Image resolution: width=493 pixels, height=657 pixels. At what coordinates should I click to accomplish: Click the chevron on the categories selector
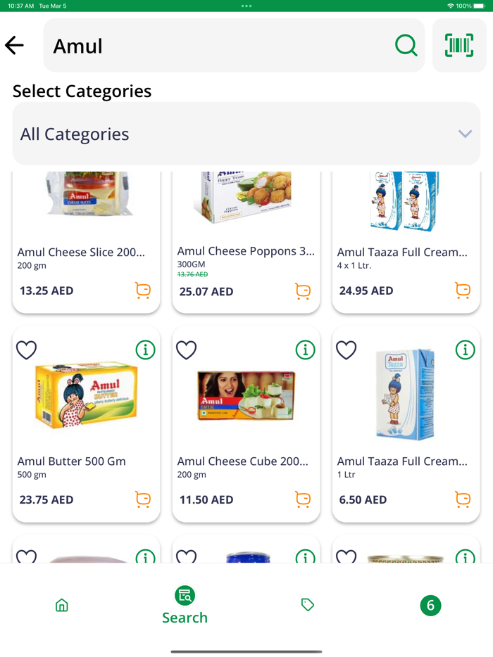(x=464, y=134)
